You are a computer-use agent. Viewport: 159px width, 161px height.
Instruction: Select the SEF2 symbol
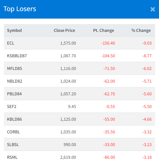[x=12, y=107]
